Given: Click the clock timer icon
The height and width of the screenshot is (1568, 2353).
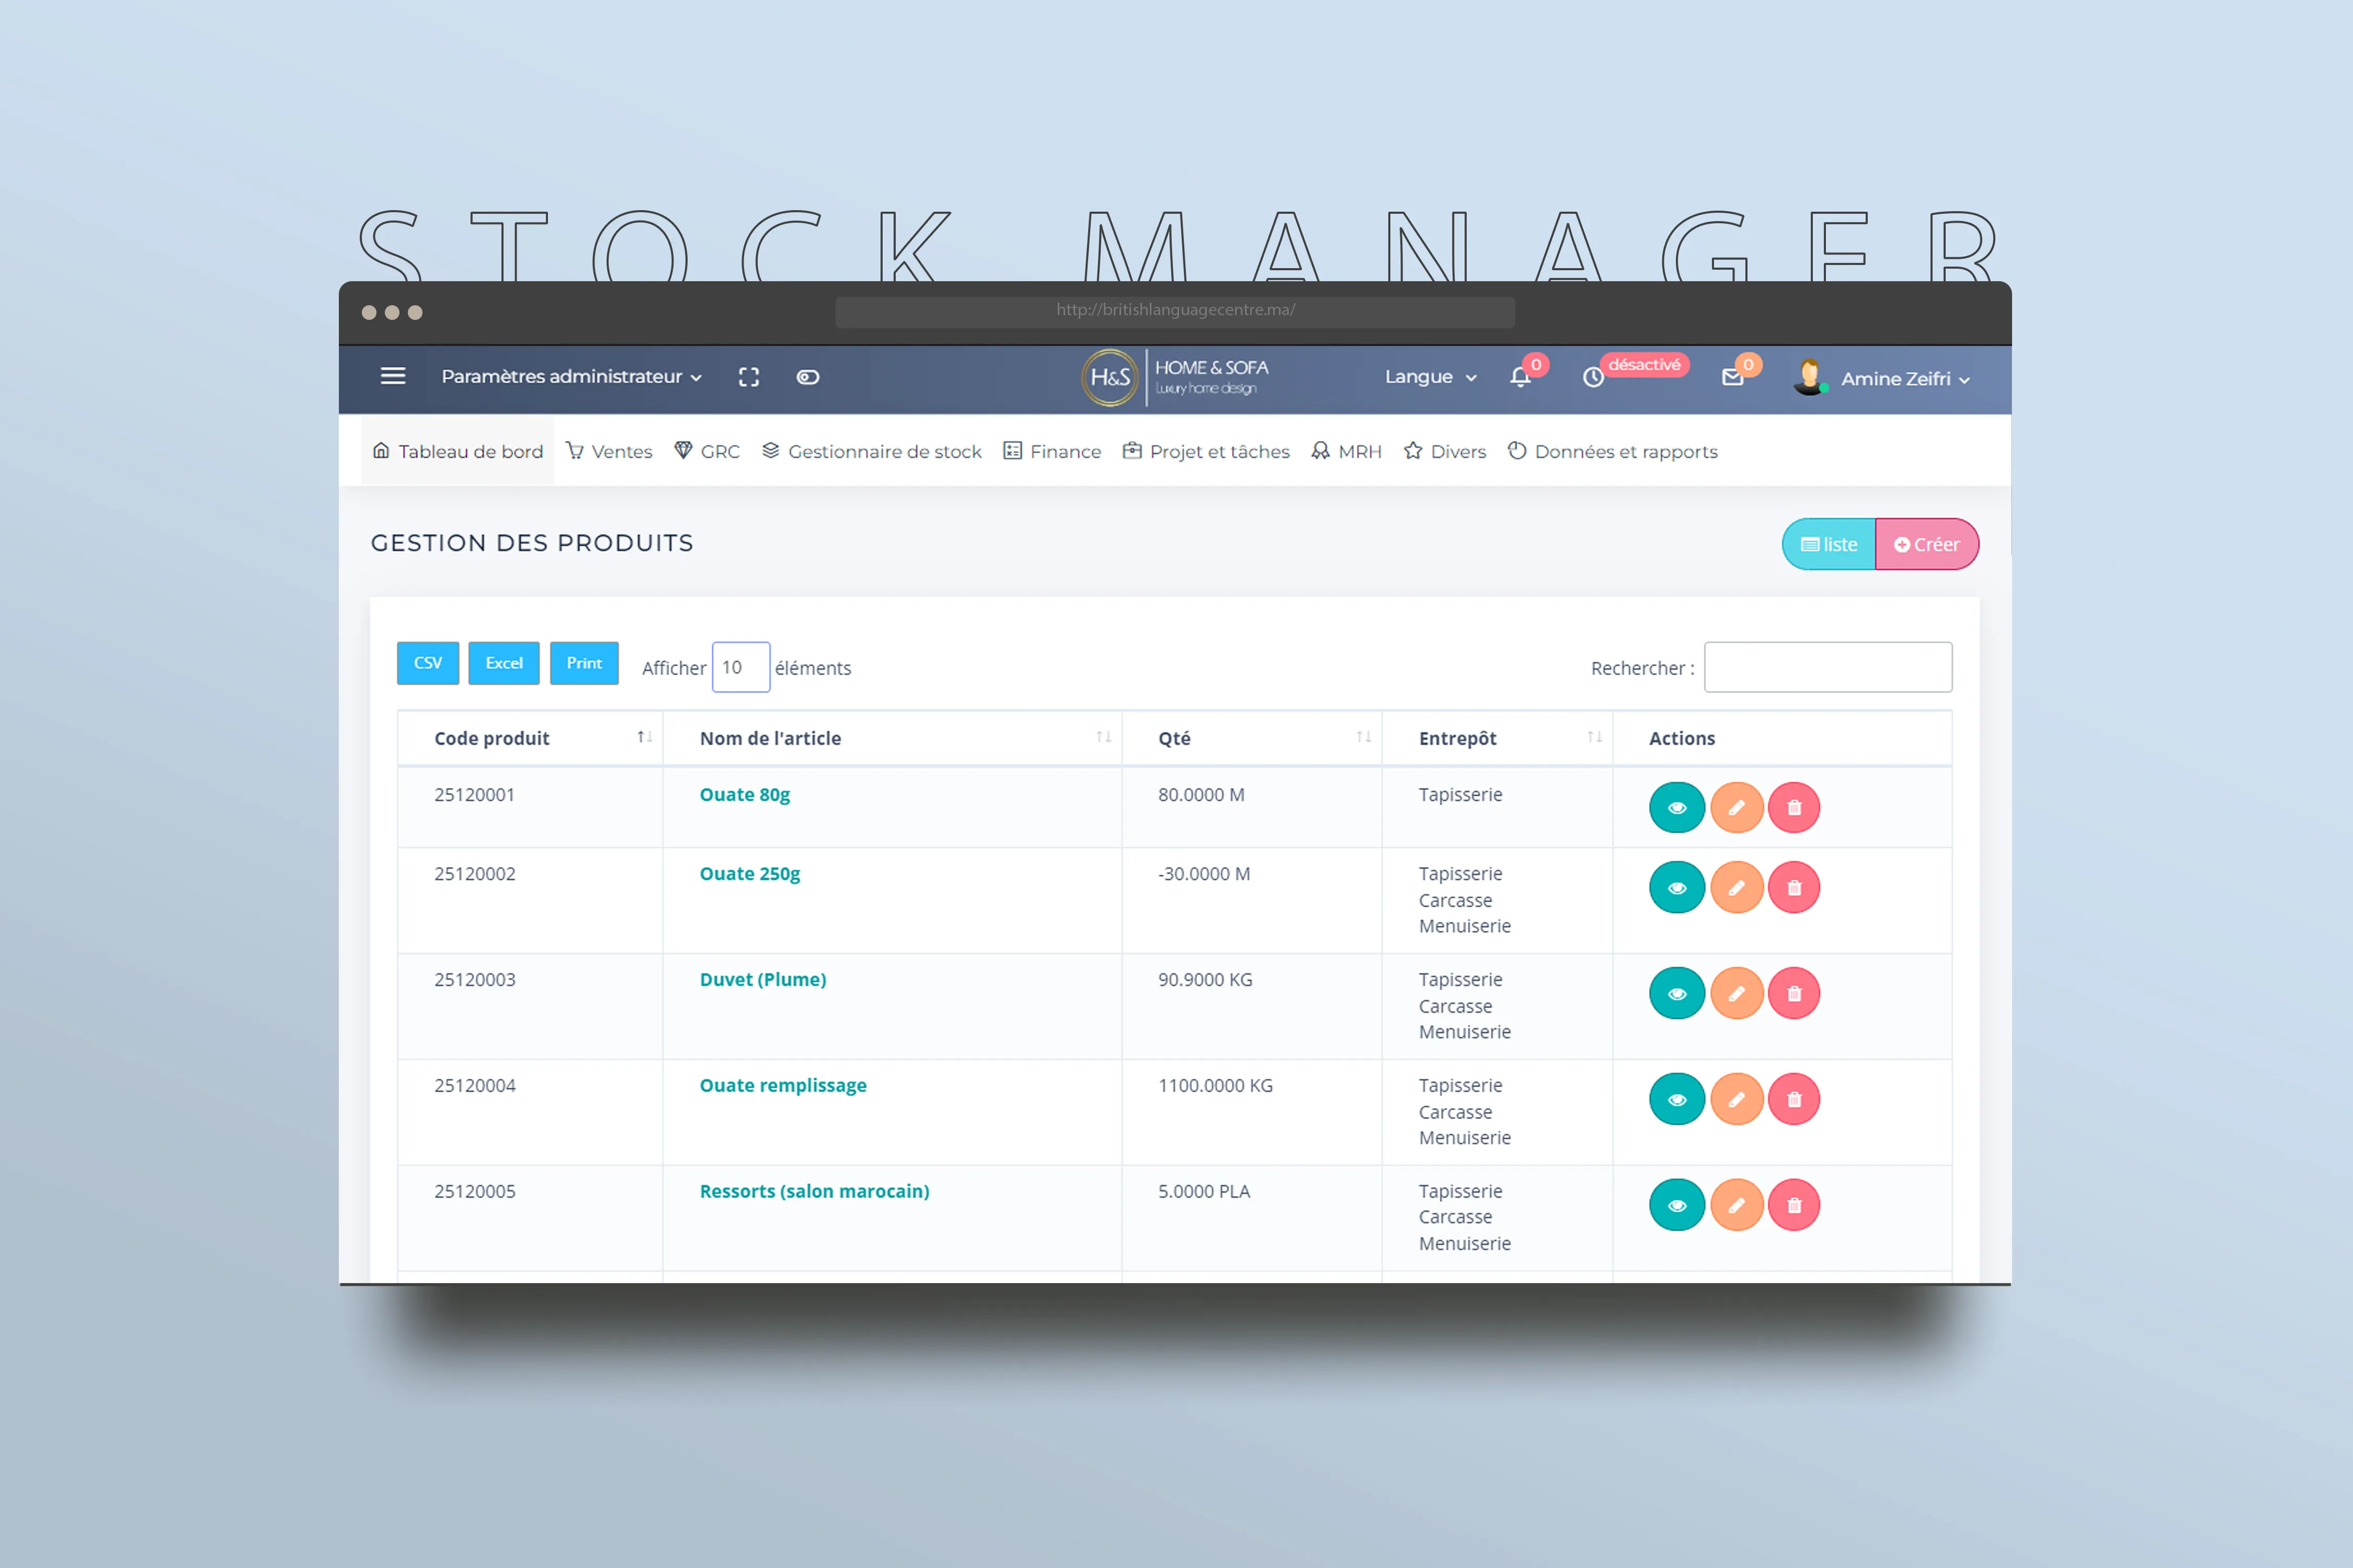Looking at the screenshot, I should click(x=1593, y=377).
